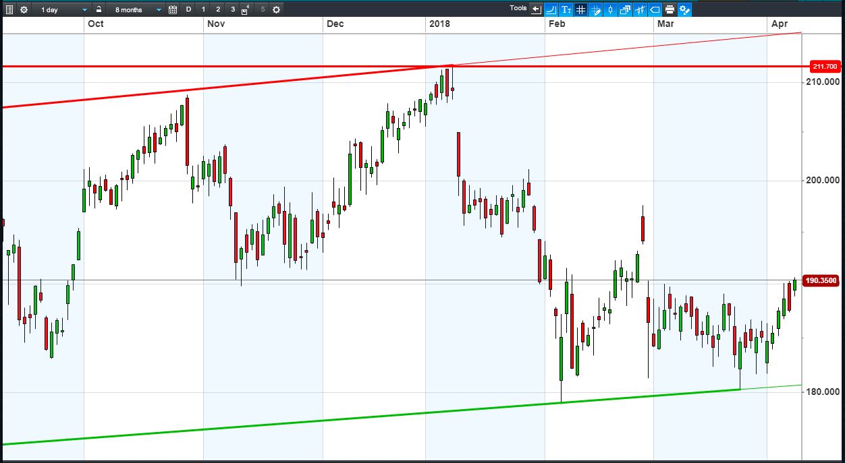This screenshot has width=845, height=463.
Task: Collapse tools with the back arrow icon
Action: pos(537,9)
